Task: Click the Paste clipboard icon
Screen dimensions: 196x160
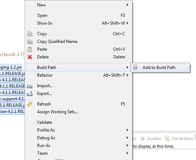Action: click(30, 49)
